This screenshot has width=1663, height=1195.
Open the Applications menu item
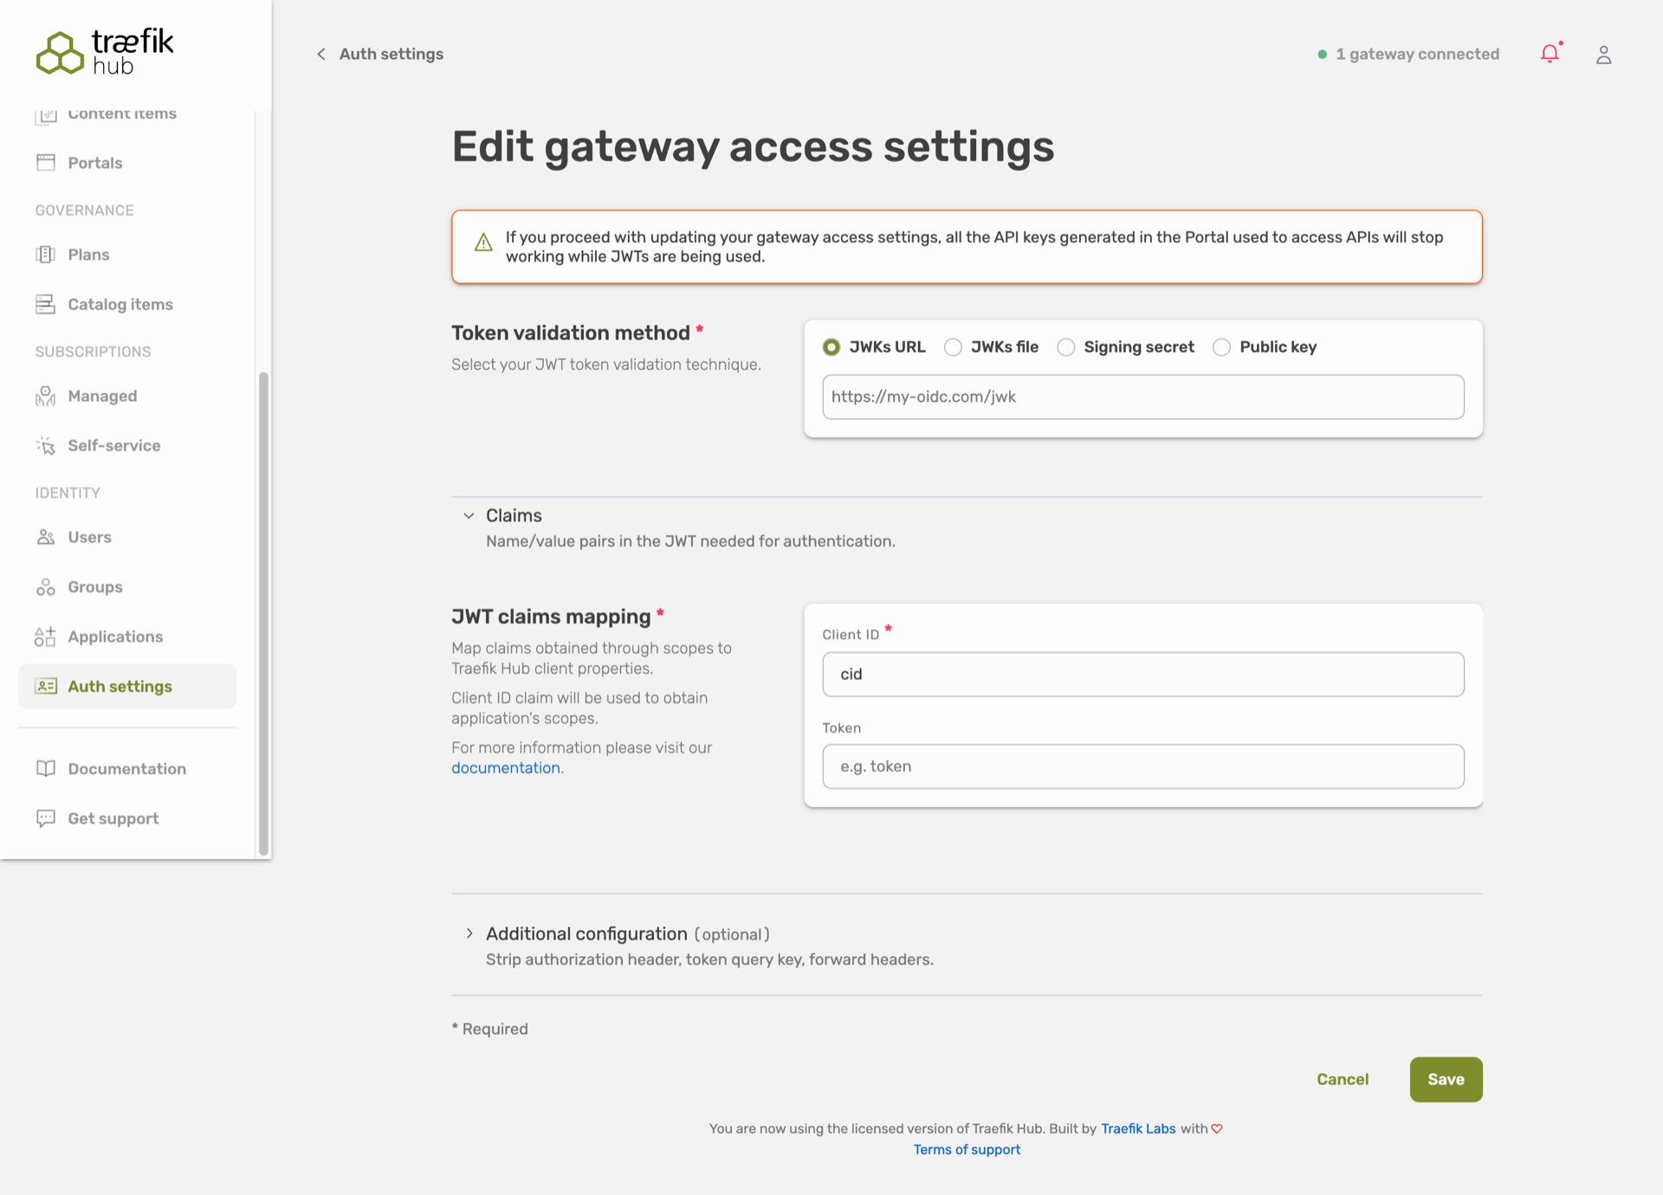pos(127,636)
